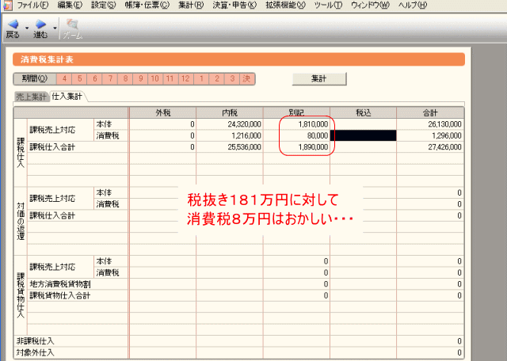
Task: Switch to the 仕入集計 tab
Action: 67,96
